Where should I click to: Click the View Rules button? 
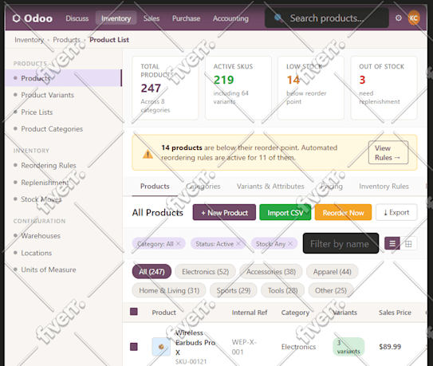[x=388, y=153]
